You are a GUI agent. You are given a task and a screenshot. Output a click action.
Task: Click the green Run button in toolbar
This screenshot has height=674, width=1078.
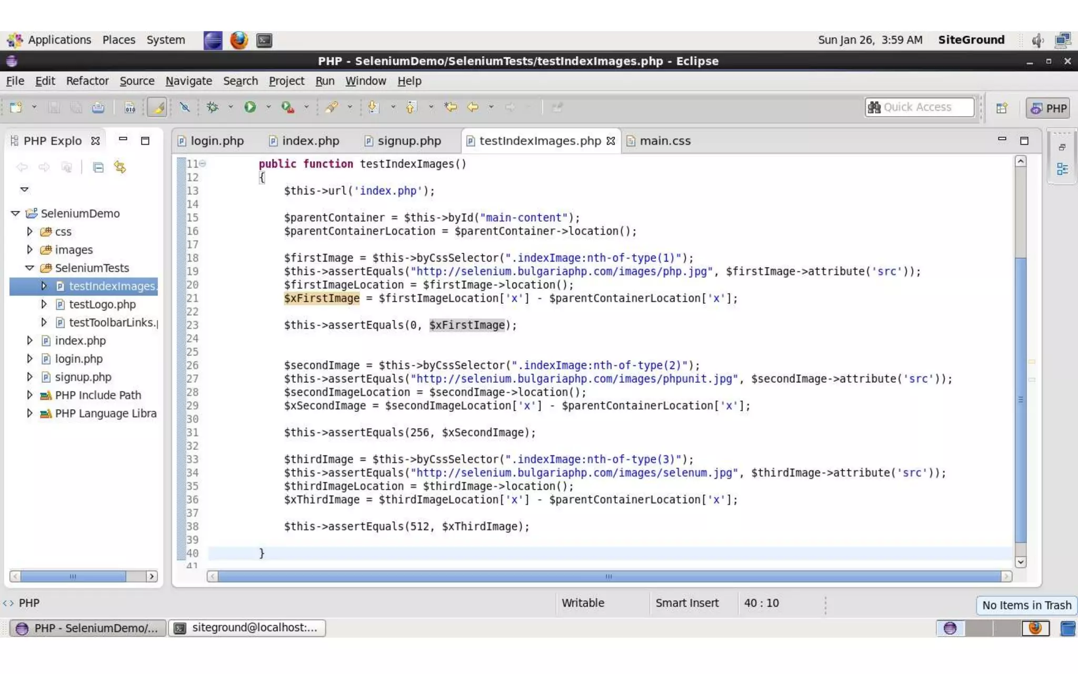(250, 107)
